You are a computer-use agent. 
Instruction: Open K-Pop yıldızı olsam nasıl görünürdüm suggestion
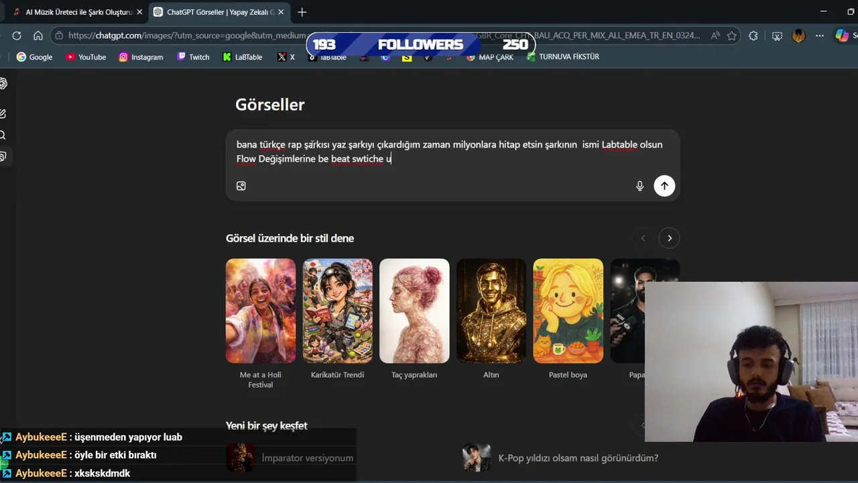tap(560, 458)
